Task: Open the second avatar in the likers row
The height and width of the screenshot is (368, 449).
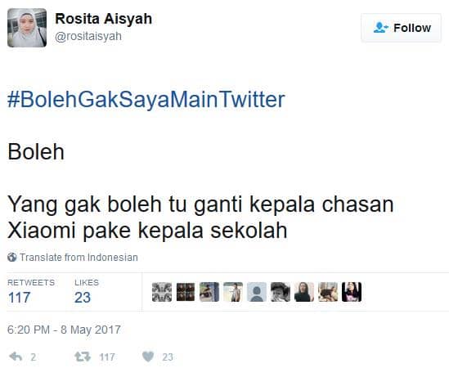Action: (186, 292)
